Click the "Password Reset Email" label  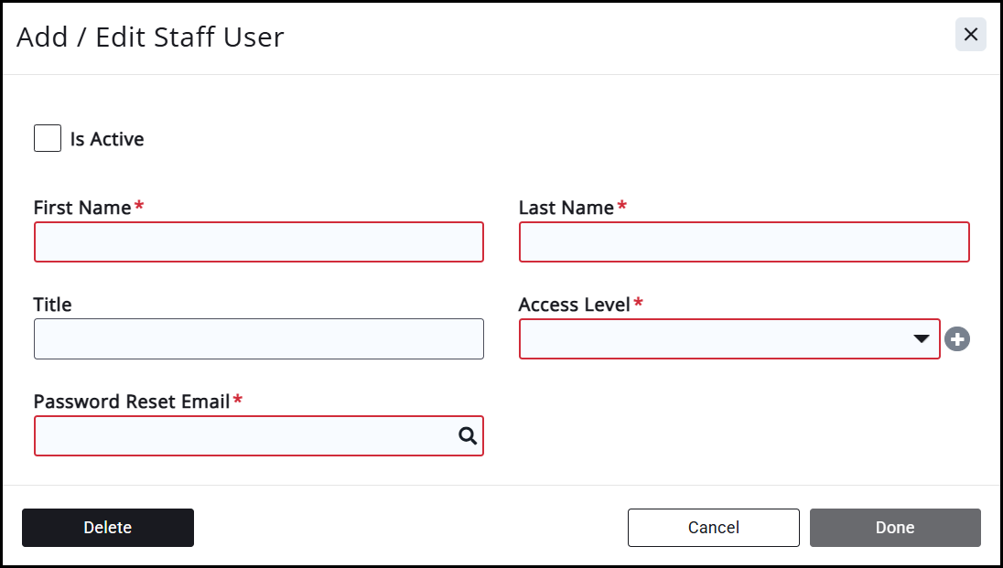pos(131,402)
